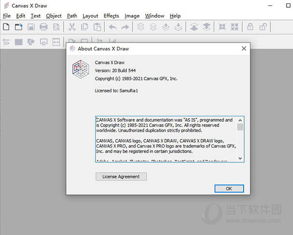Open the Object menu
Image resolution: width=293 pixels, height=235 pixels.
(54, 16)
